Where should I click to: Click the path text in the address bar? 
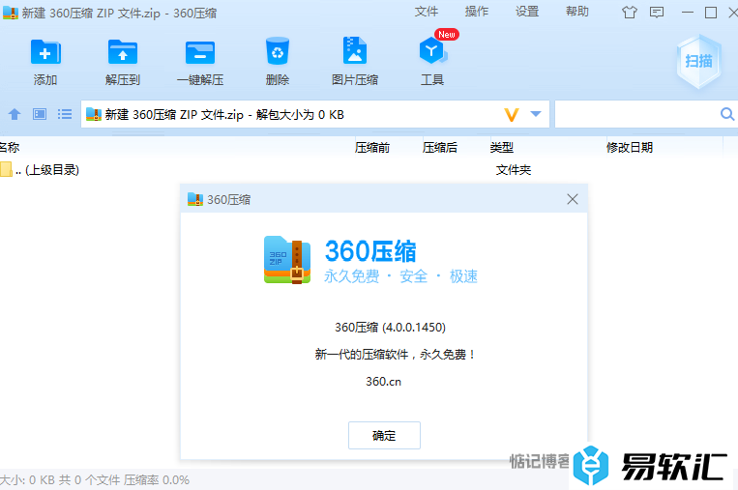[224, 114]
